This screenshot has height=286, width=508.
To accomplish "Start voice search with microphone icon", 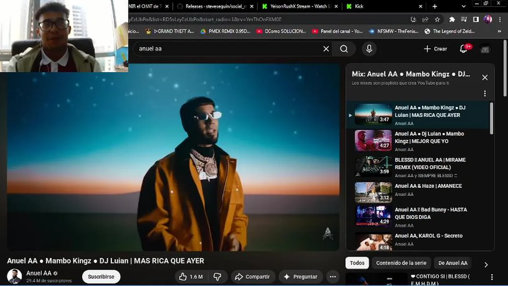I will (x=369, y=49).
